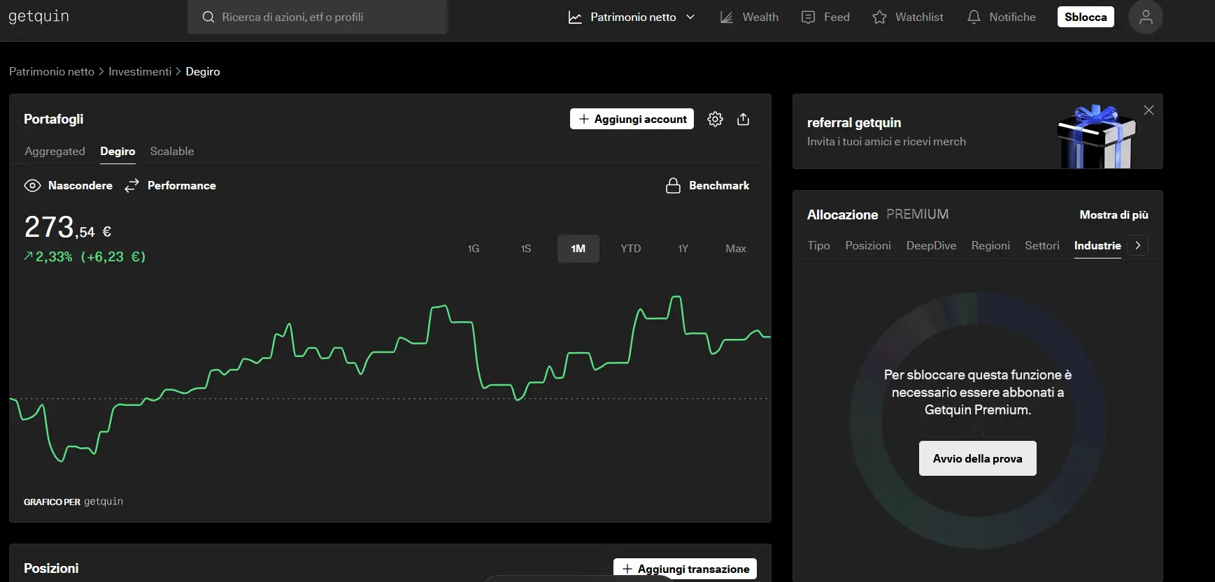Viewport: 1215px width, 582px height.
Task: Select the Regioni allocation tab
Action: (990, 245)
